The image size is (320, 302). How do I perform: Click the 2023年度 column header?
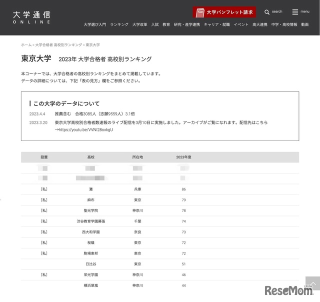(183, 157)
